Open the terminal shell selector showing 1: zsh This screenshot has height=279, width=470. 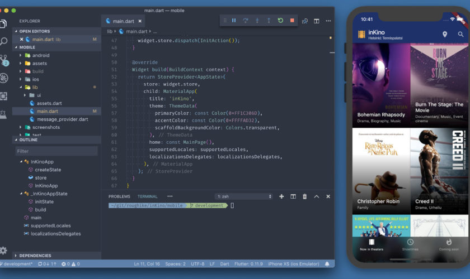[x=243, y=196]
